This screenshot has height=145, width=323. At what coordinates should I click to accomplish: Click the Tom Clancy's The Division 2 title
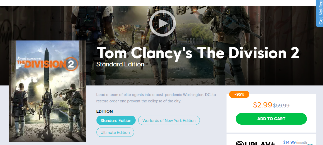(198, 53)
